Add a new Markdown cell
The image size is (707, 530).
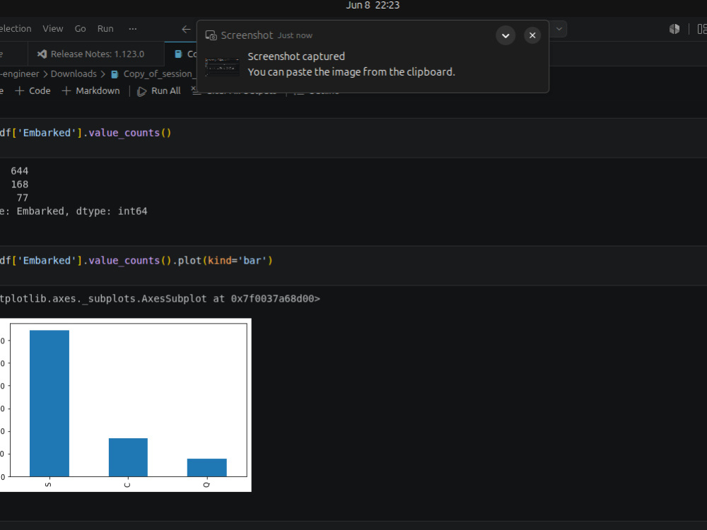pos(91,91)
